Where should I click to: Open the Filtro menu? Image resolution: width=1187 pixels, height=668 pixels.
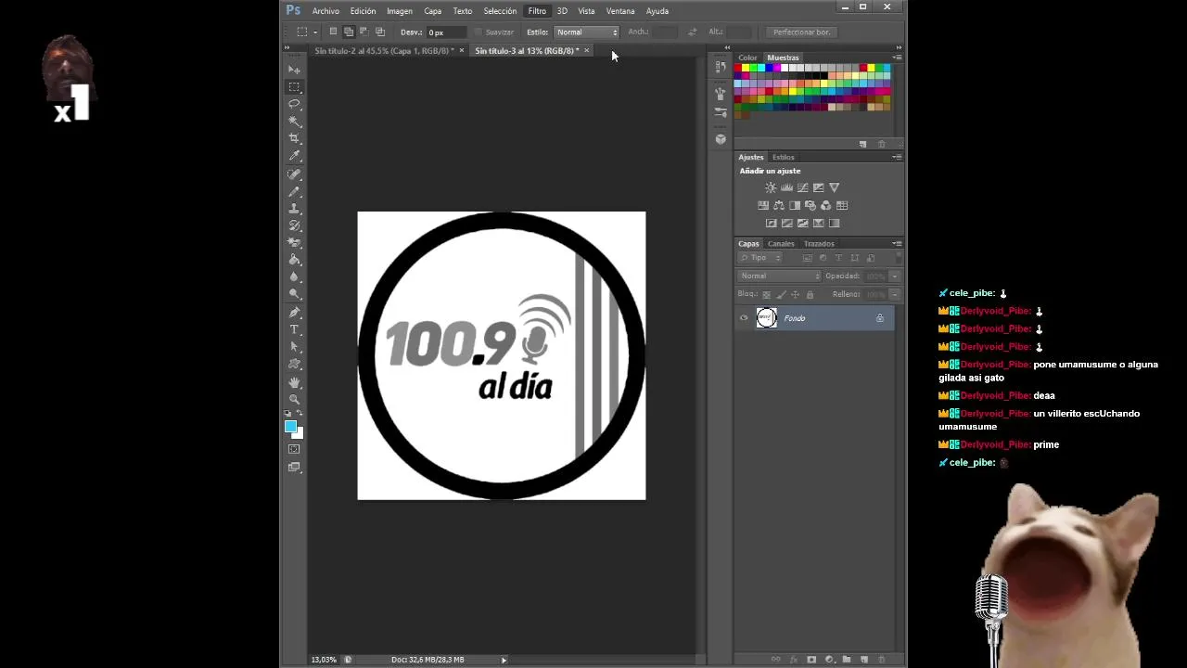(x=537, y=11)
